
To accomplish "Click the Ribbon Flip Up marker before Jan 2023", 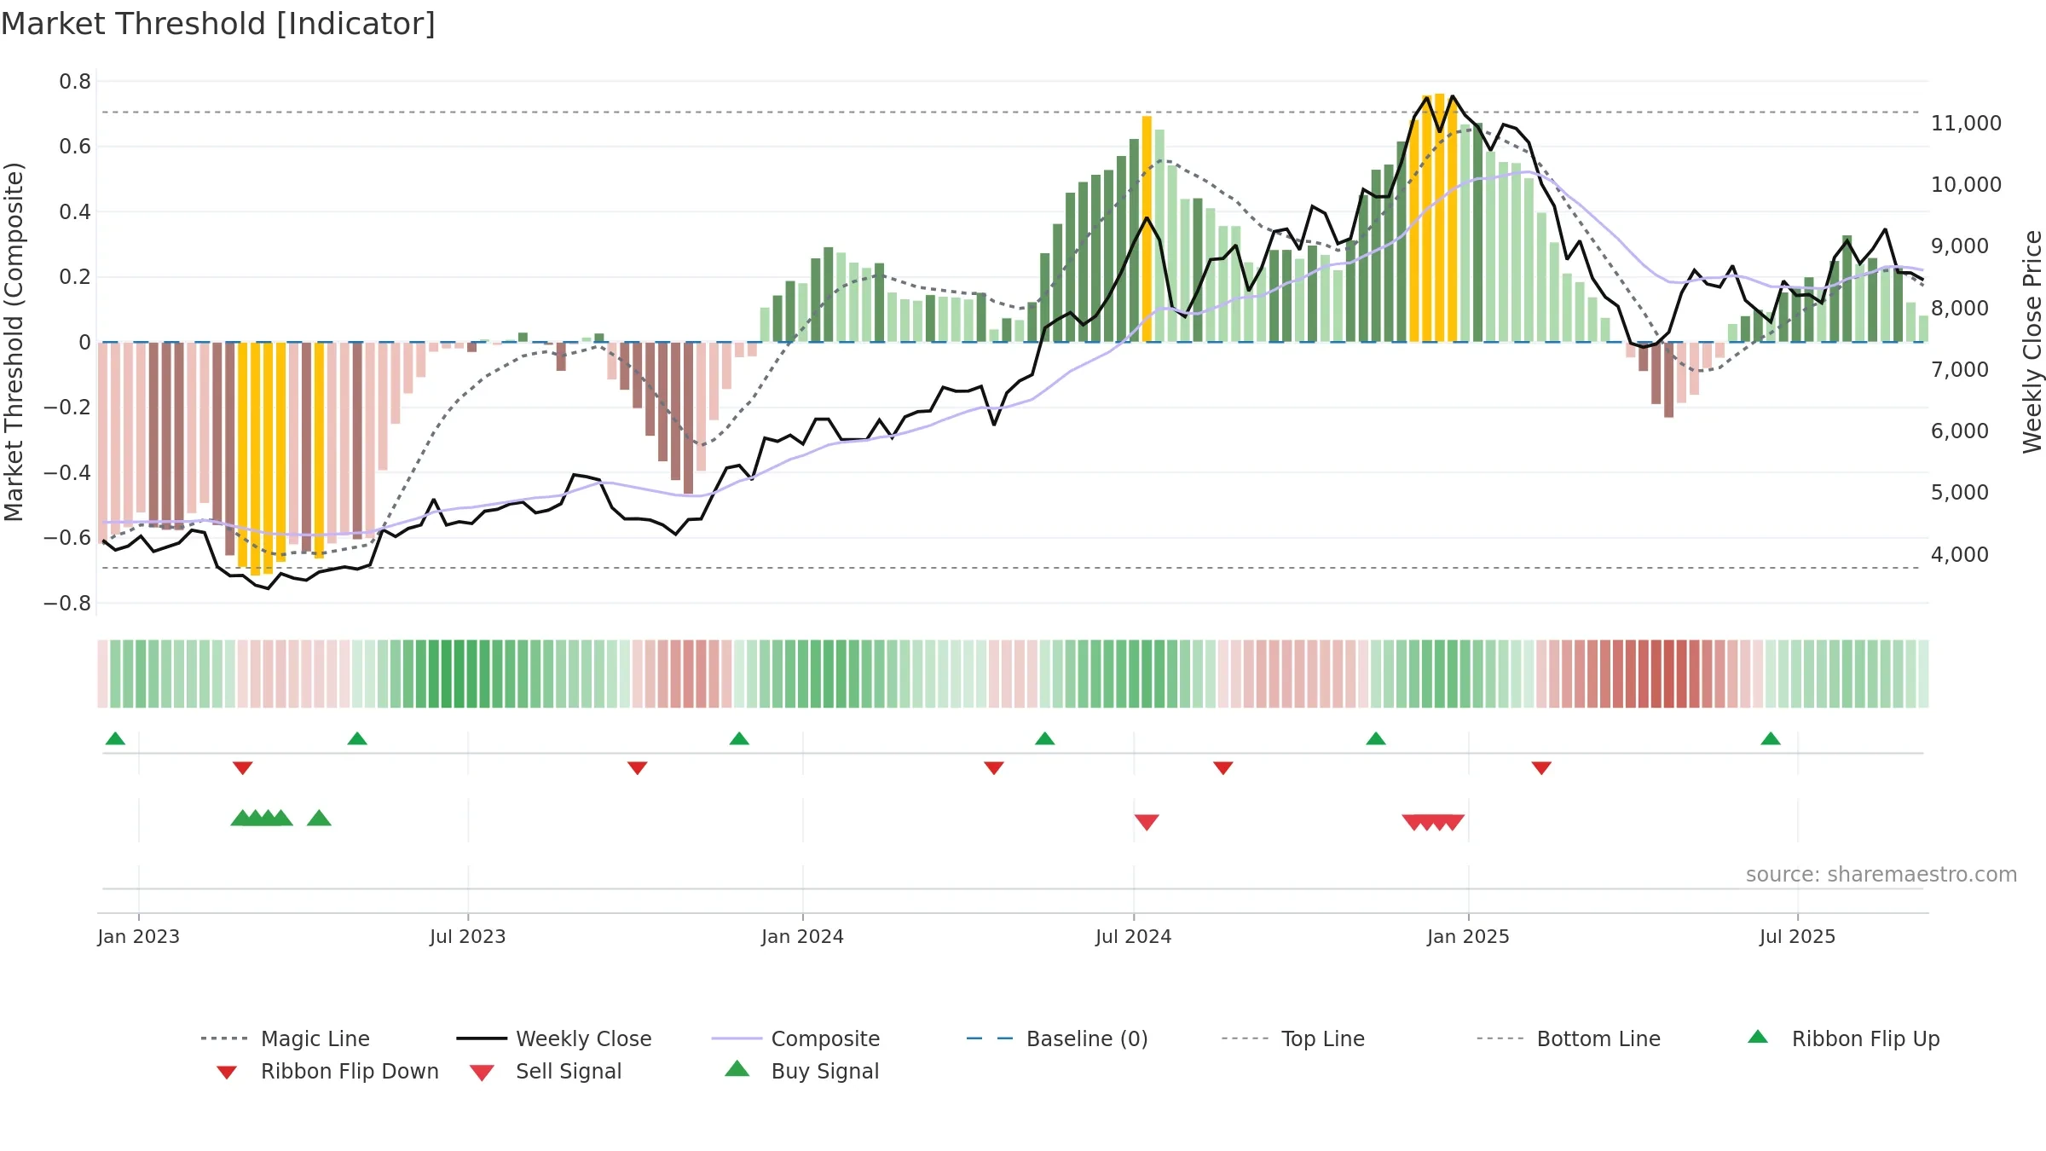I will tap(115, 738).
